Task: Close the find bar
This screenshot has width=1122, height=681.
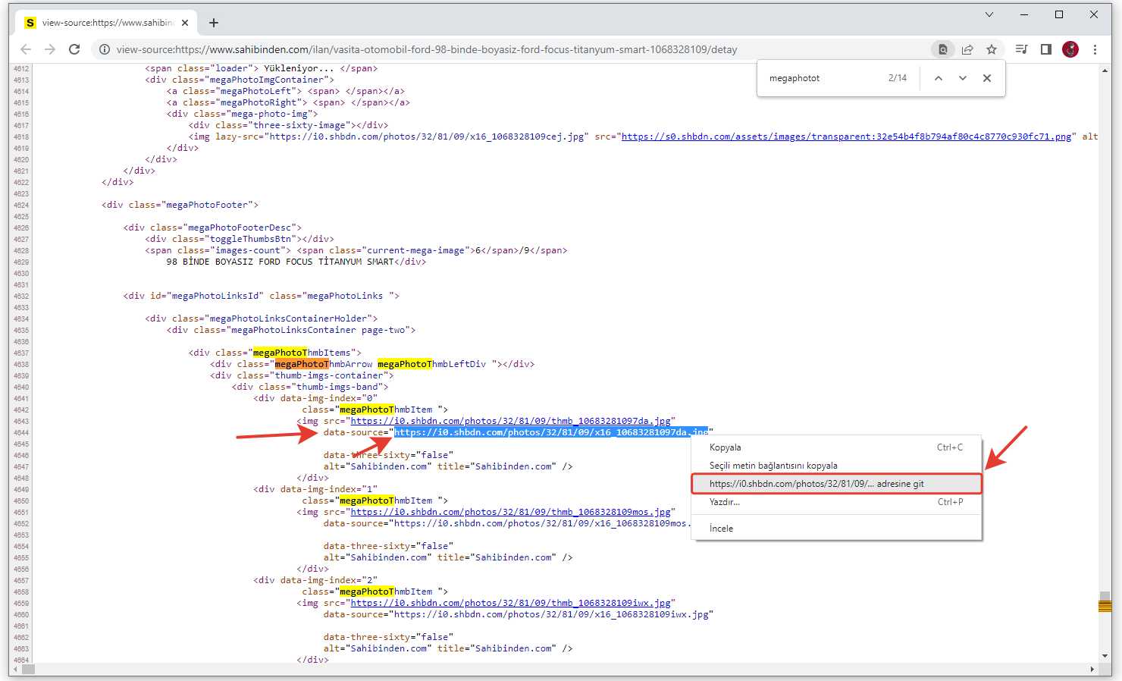Action: [987, 78]
